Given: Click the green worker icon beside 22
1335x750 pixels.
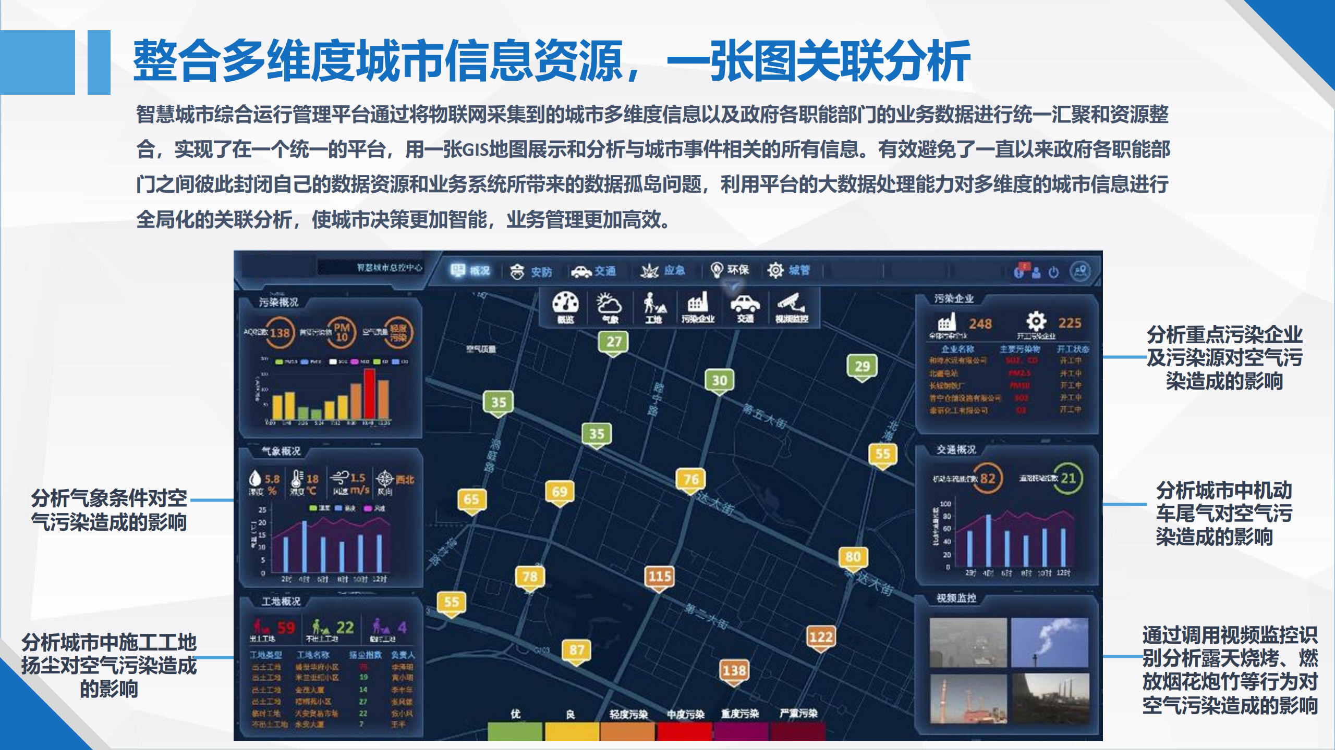Looking at the screenshot, I should click(321, 627).
